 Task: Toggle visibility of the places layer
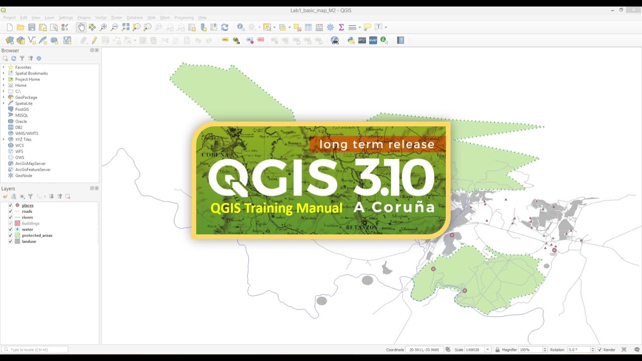click(10, 205)
